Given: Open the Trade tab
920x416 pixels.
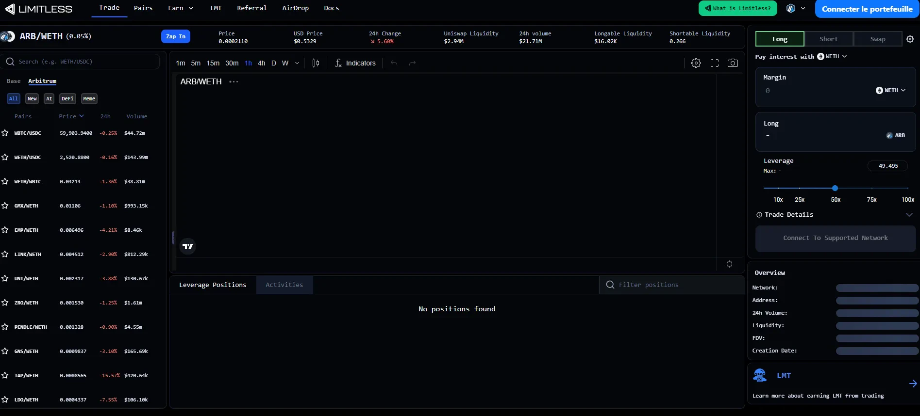Looking at the screenshot, I should (109, 8).
